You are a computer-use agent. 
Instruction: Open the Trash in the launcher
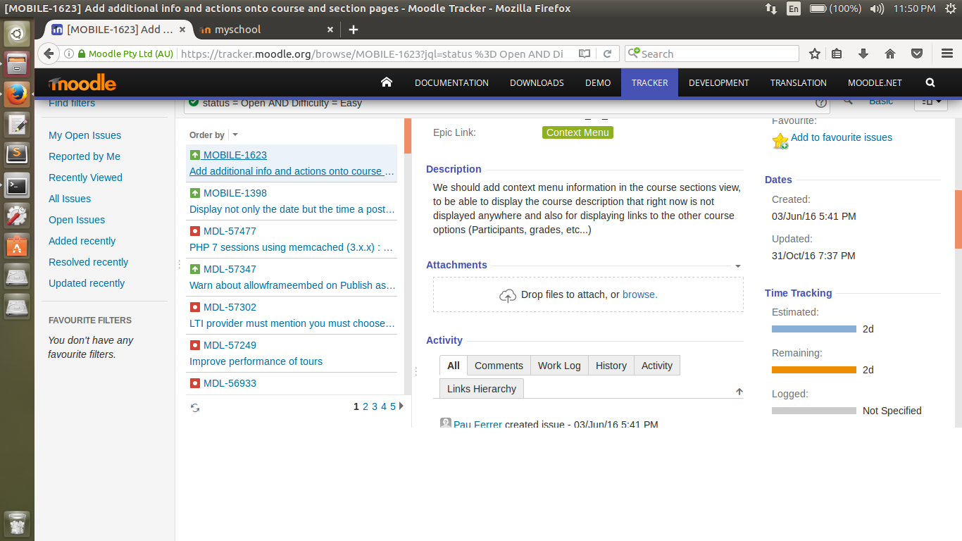pyautogui.click(x=17, y=524)
